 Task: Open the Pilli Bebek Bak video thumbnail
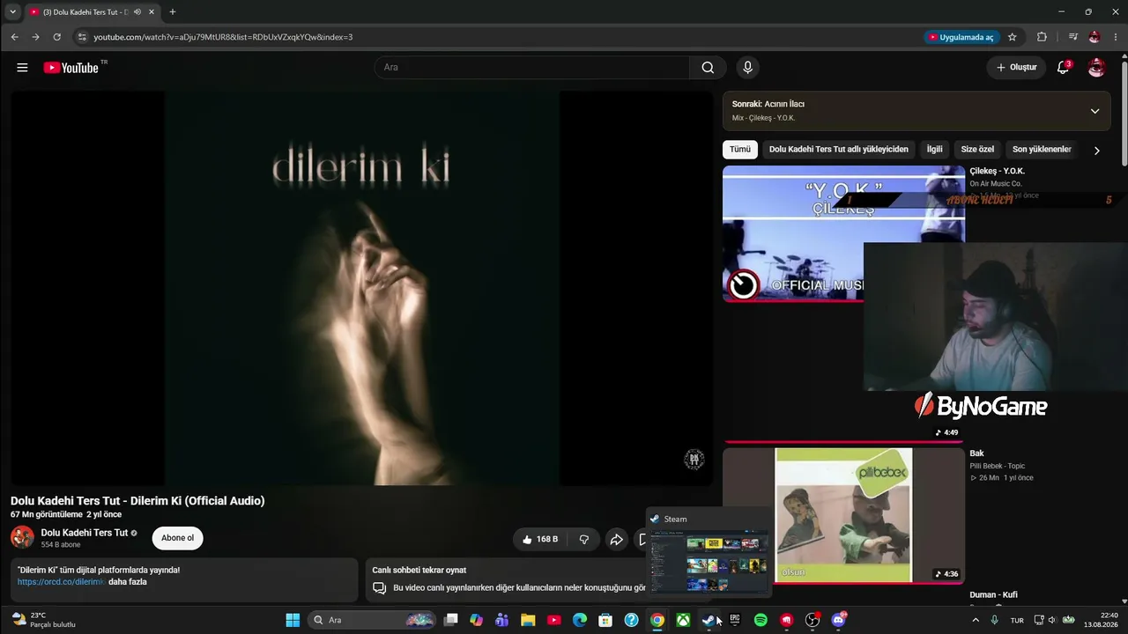[843, 515]
